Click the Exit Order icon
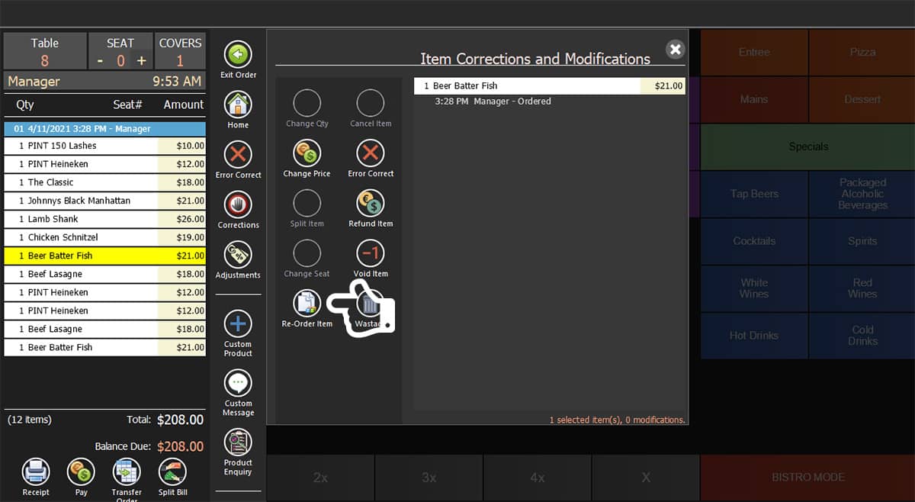The width and height of the screenshot is (915, 502). coord(238,56)
